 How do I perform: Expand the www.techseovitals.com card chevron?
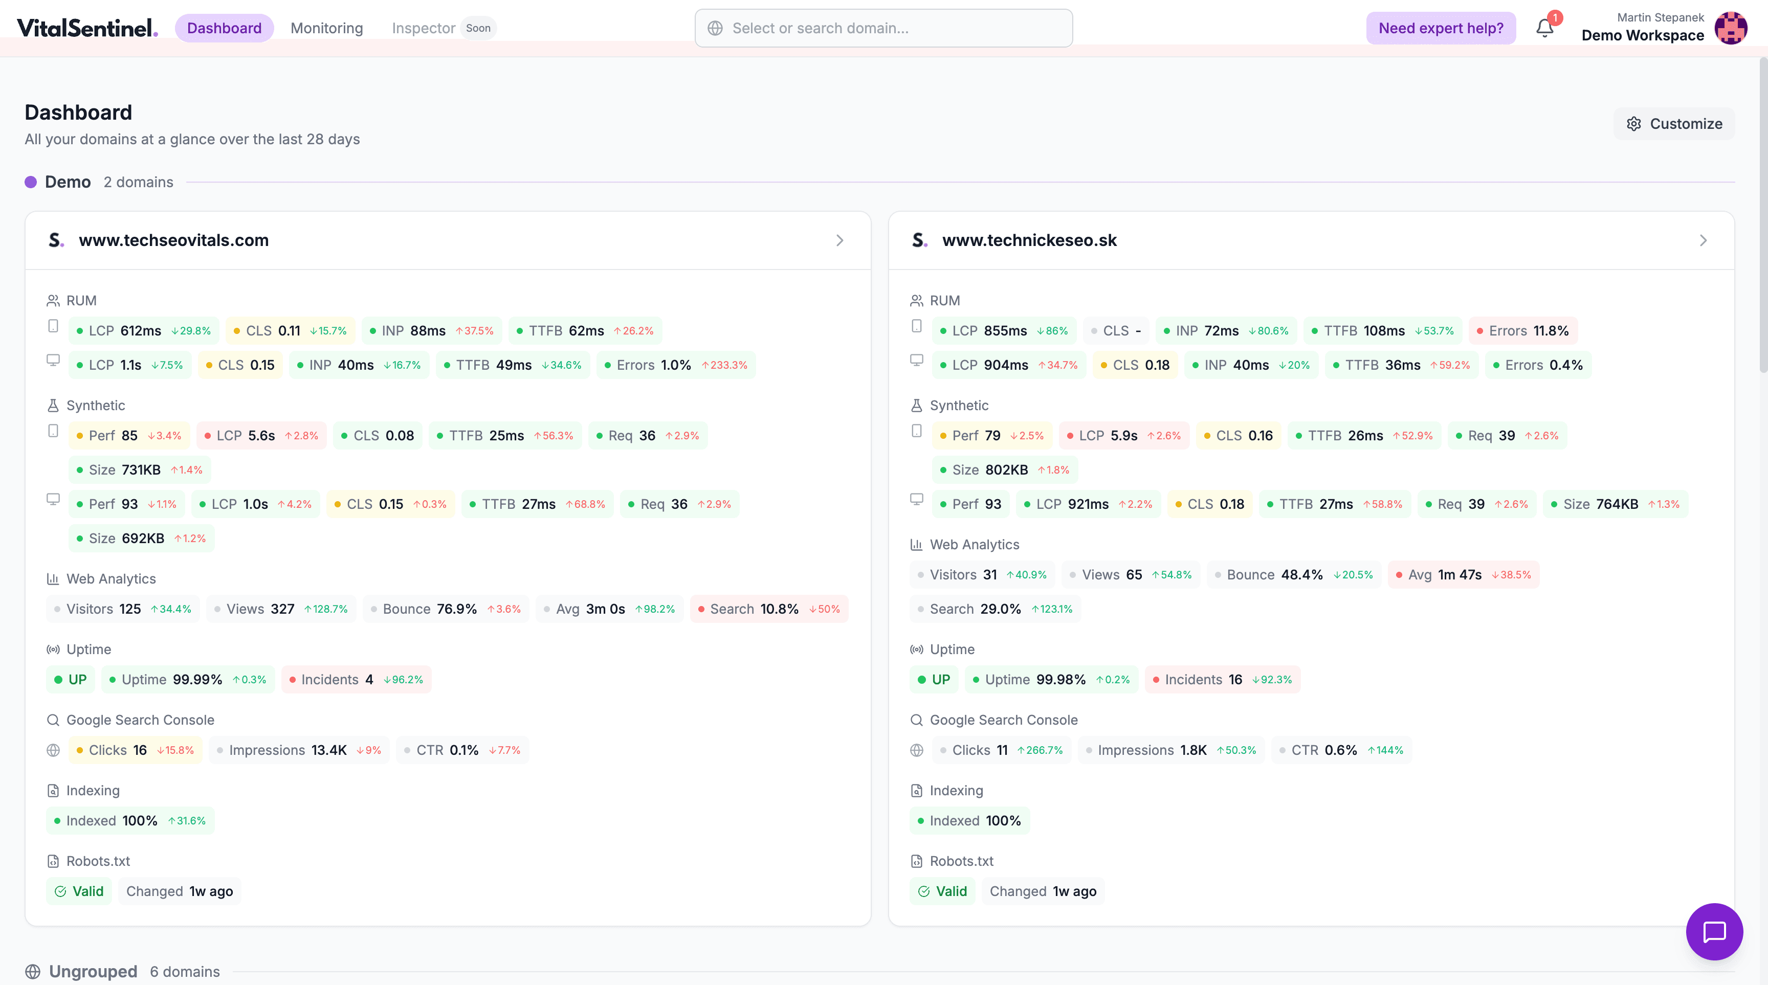pyautogui.click(x=839, y=240)
